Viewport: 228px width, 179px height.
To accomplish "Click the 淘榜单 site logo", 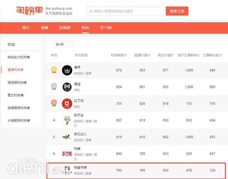I will click(x=29, y=11).
